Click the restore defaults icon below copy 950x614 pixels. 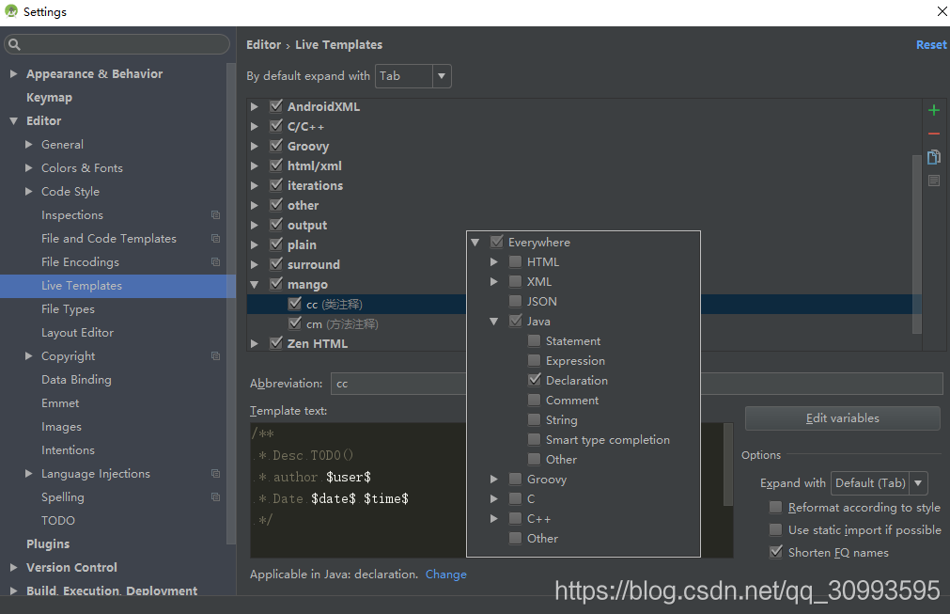(934, 181)
